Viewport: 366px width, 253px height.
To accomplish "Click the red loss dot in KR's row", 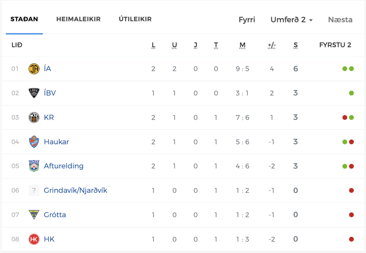I will (x=345, y=117).
